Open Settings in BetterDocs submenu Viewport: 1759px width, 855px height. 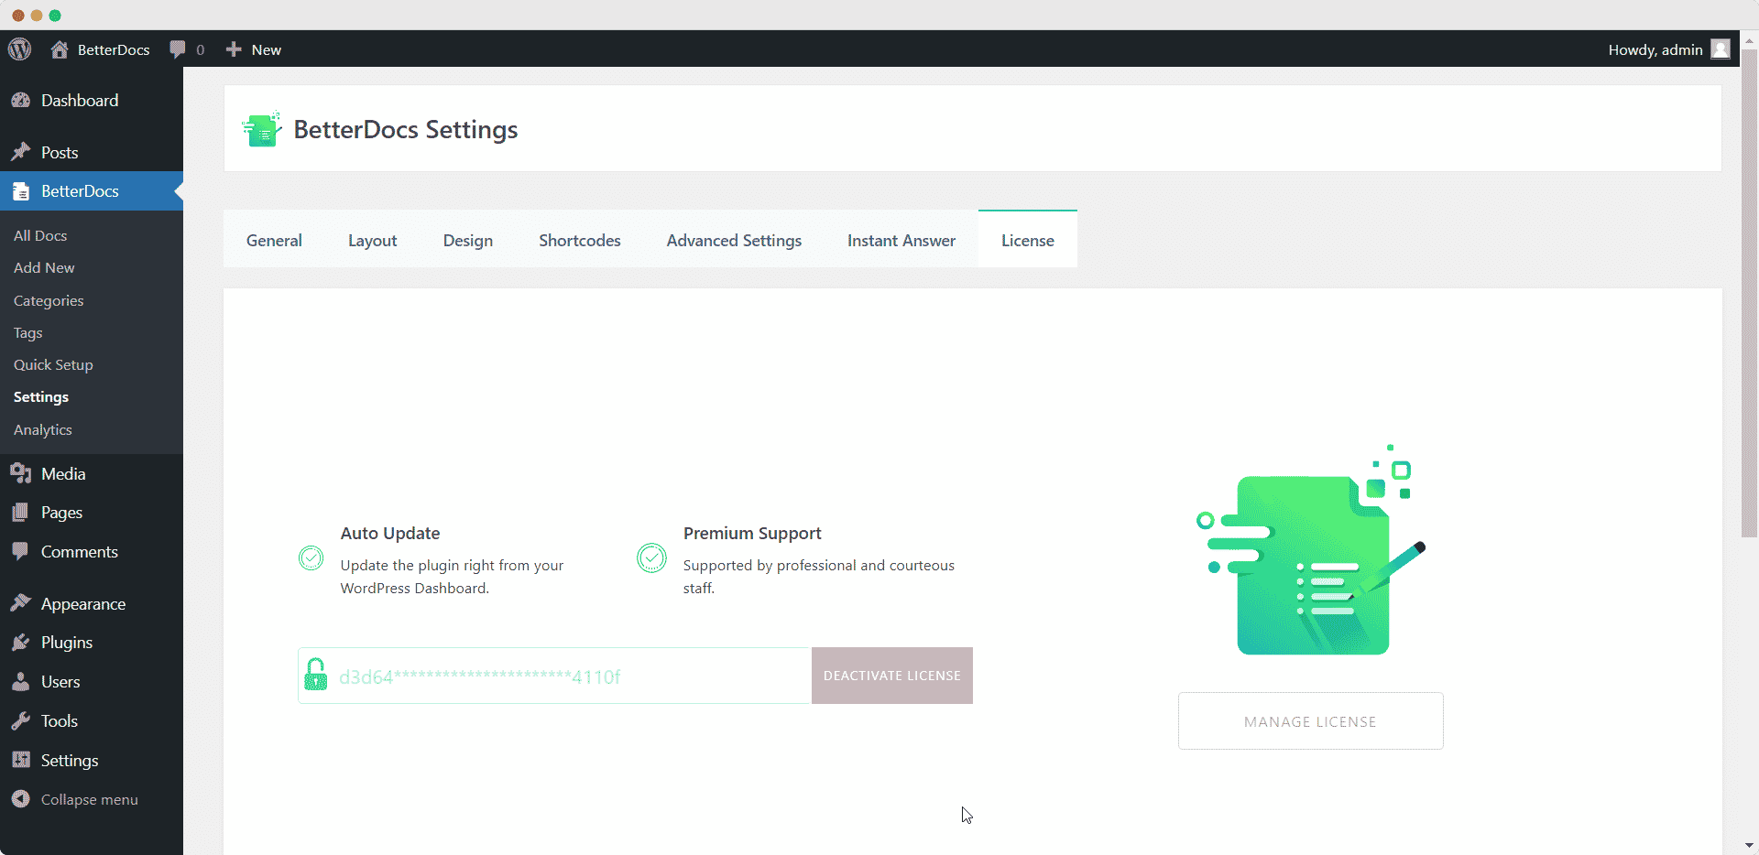[x=41, y=396]
